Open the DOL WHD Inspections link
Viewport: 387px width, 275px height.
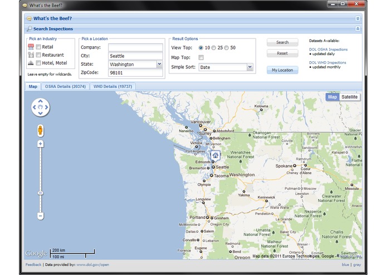(x=327, y=63)
